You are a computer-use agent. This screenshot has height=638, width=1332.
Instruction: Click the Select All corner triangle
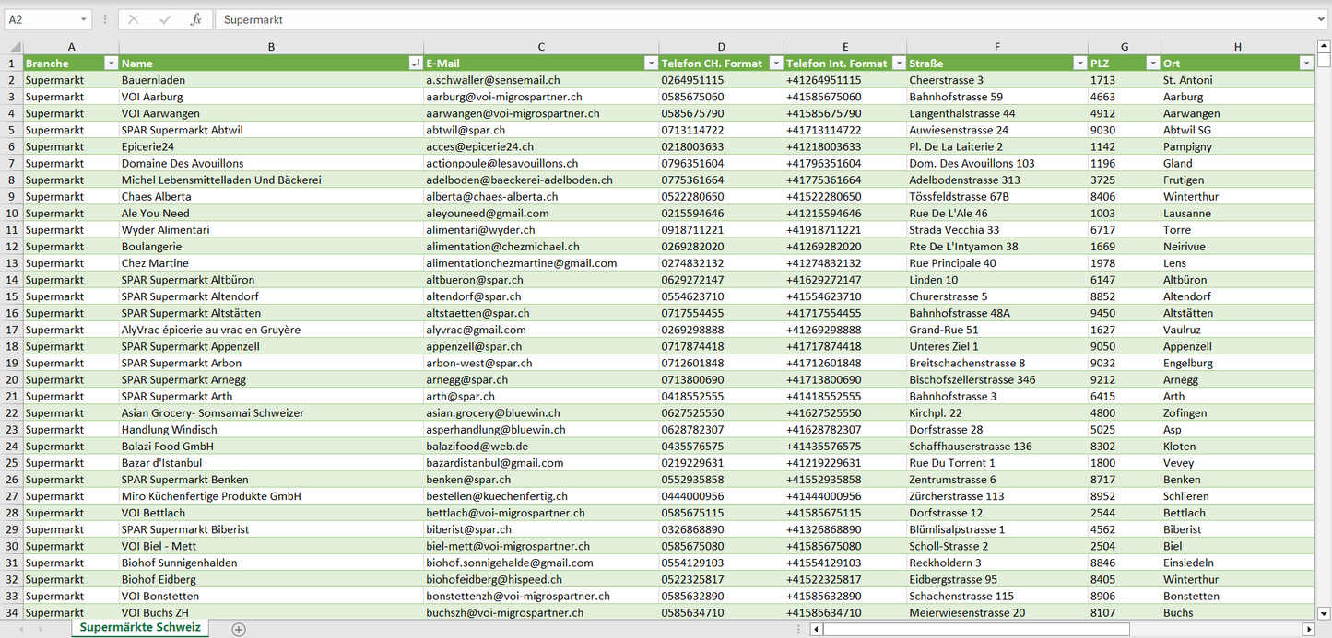point(15,47)
